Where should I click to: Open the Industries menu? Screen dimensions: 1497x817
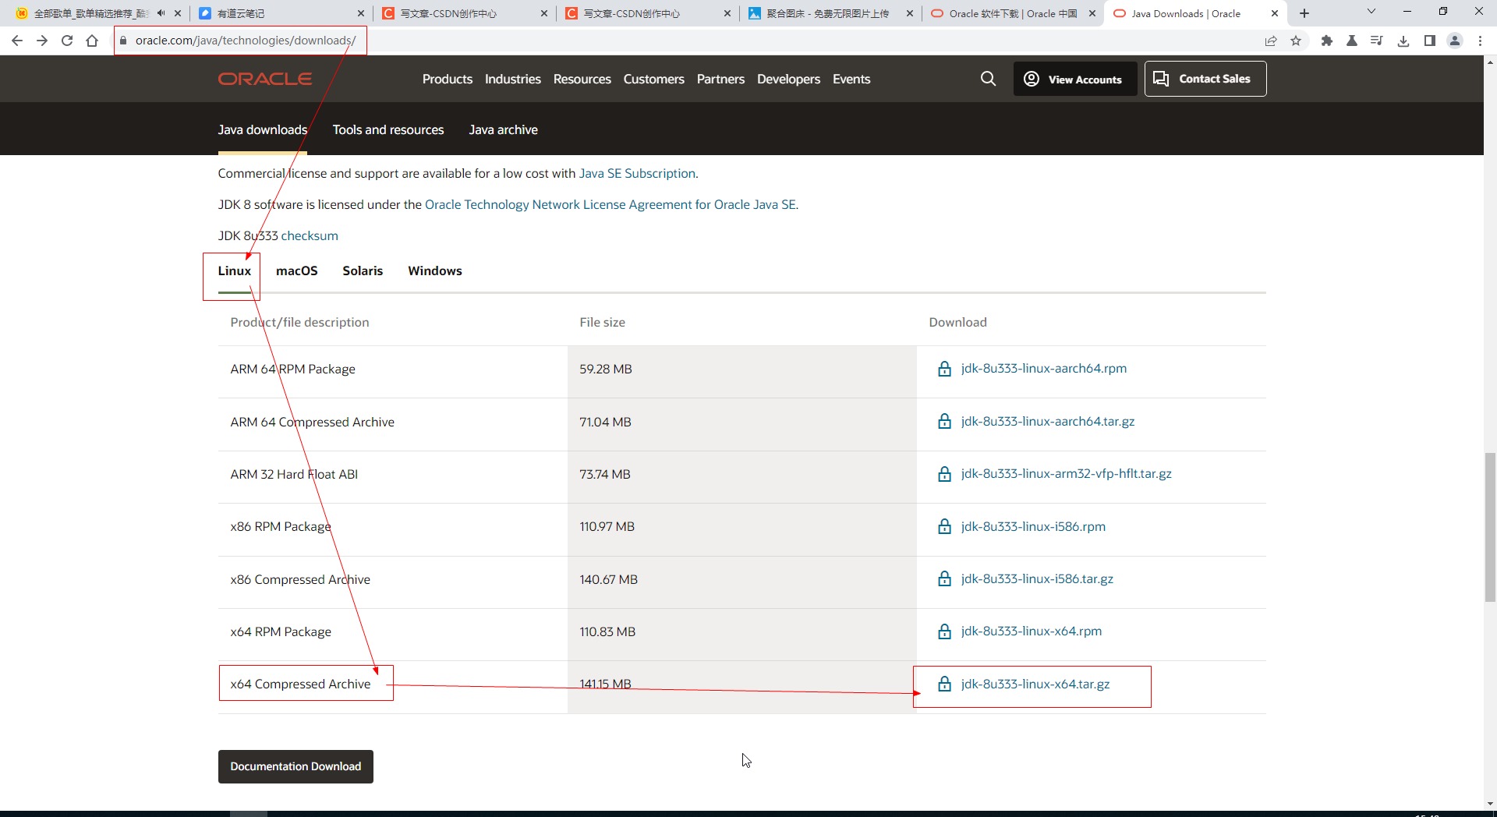coord(513,79)
